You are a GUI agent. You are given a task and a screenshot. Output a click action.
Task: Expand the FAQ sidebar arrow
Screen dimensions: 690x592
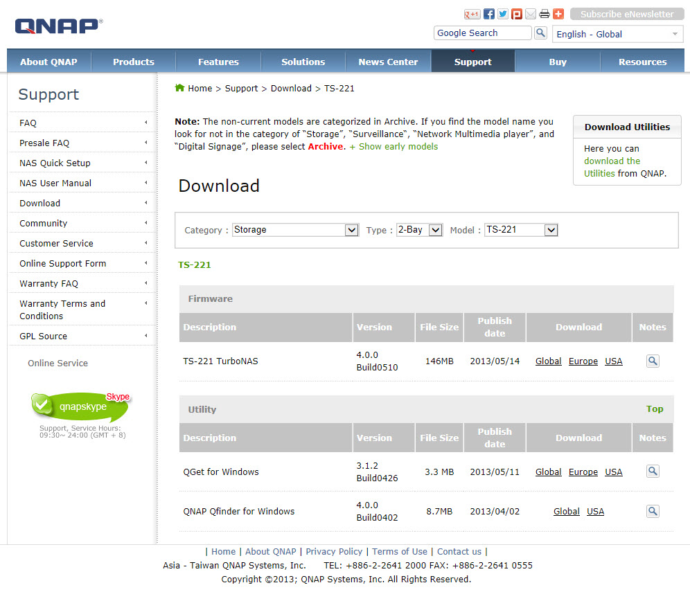[145, 123]
